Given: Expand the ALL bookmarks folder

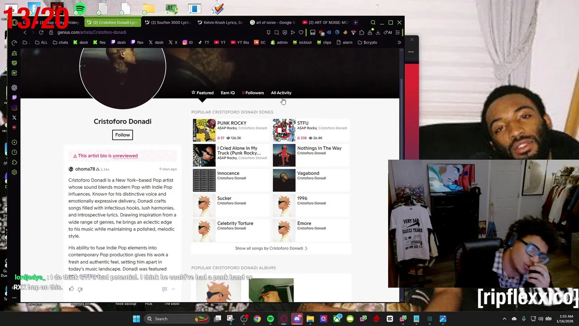Looking at the screenshot, I should pos(41,43).
